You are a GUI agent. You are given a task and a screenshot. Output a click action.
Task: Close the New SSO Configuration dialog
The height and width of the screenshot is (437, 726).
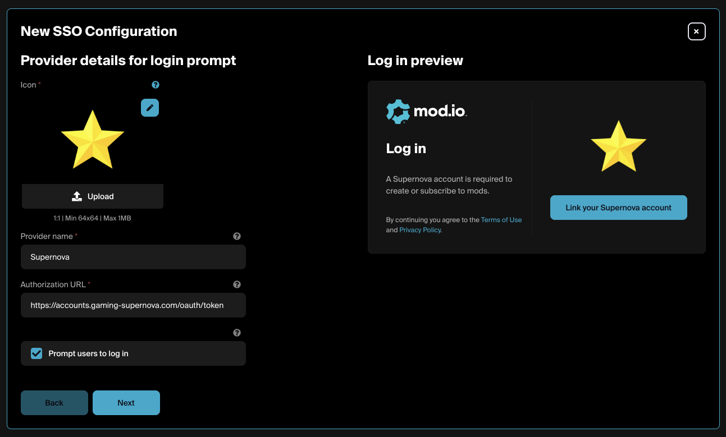[696, 31]
